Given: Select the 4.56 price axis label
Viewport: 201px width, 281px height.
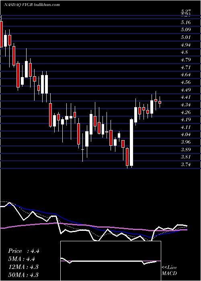Looking at the screenshot, I should coord(186,82).
